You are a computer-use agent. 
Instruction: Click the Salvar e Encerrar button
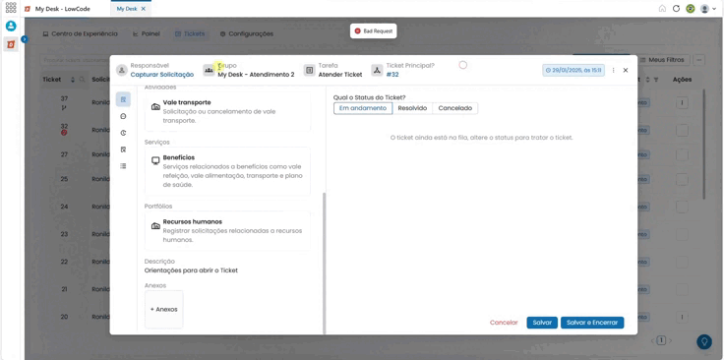[x=592, y=323]
